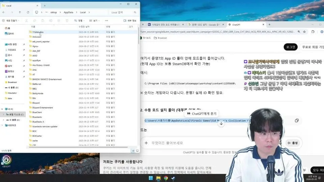The height and width of the screenshot is (182, 324).
Task: Click the Rename icon in Explorer toolbar
Action: pos(51,21)
